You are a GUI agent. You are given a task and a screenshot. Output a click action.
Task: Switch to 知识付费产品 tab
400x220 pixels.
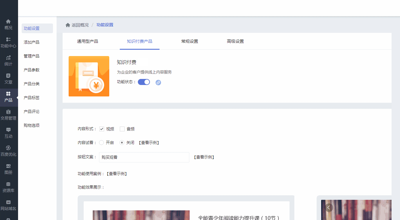tap(140, 41)
